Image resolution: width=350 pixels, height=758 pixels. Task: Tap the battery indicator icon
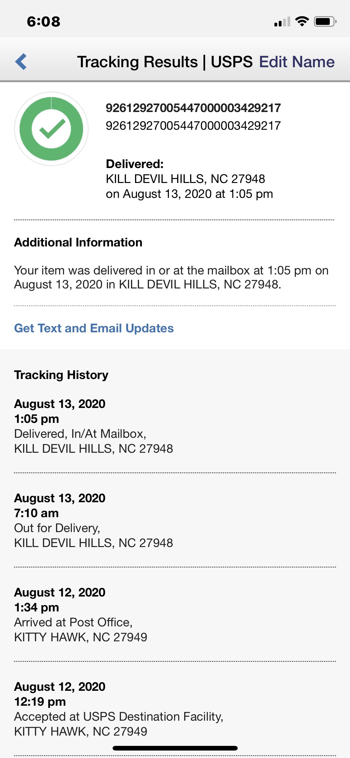pyautogui.click(x=325, y=21)
